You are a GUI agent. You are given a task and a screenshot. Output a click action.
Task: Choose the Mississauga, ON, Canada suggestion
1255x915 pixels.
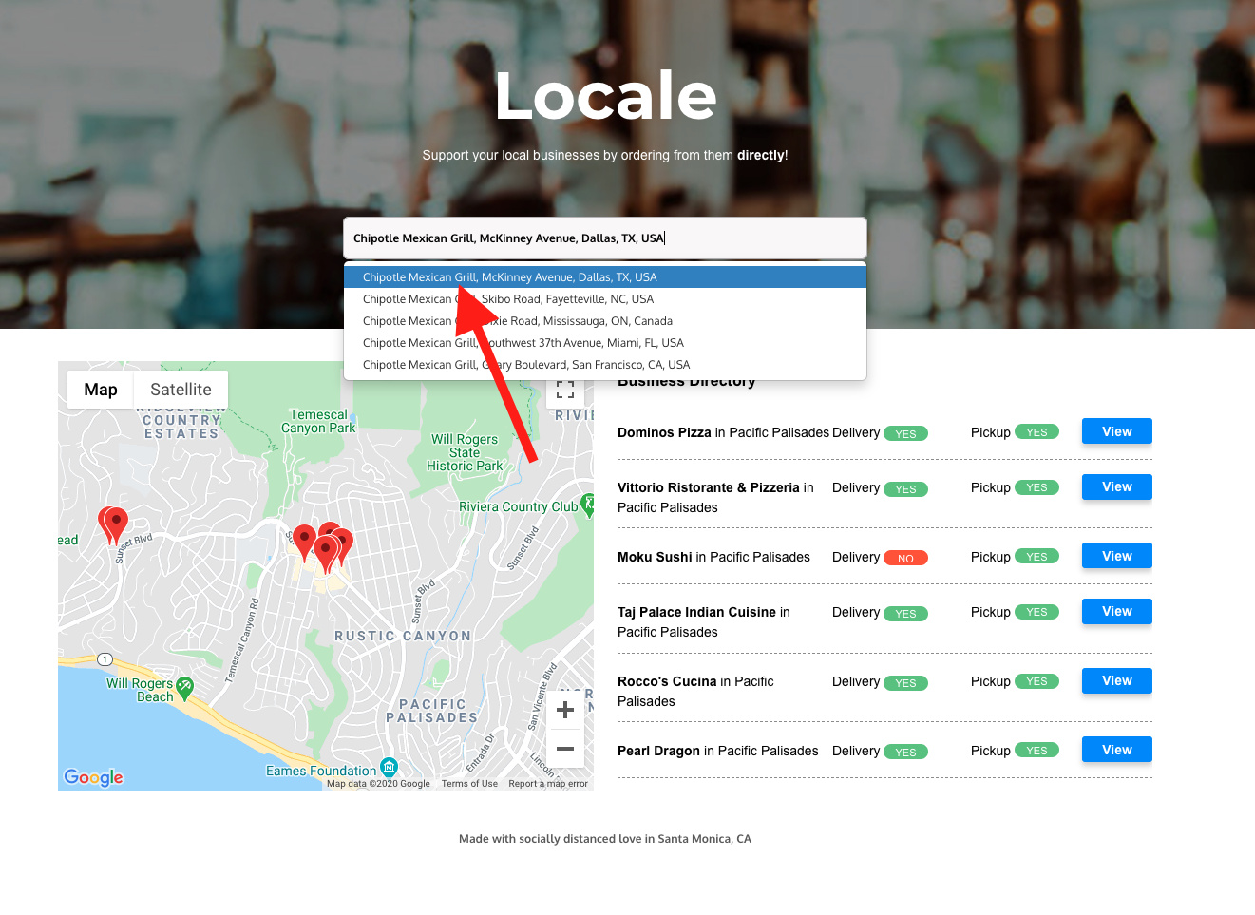605,321
